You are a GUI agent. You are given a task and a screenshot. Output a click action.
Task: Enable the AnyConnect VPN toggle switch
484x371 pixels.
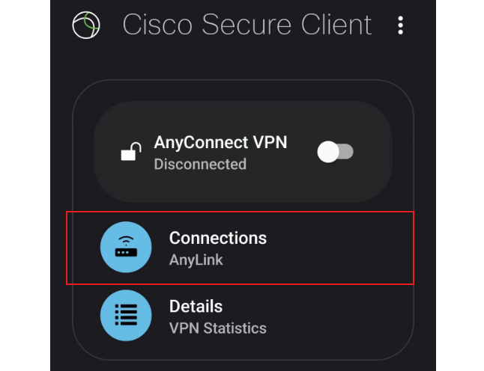click(335, 152)
